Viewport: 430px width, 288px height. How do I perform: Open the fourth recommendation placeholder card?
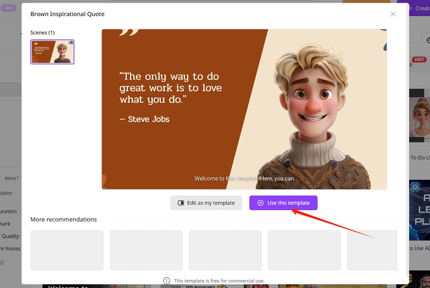304,250
